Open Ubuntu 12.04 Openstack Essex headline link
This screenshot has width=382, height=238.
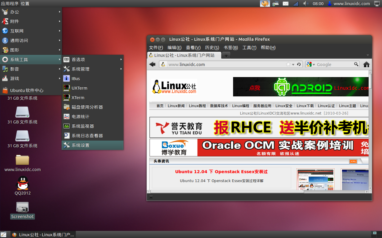[221, 172]
